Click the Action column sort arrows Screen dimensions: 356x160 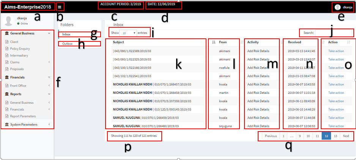tap(348, 42)
